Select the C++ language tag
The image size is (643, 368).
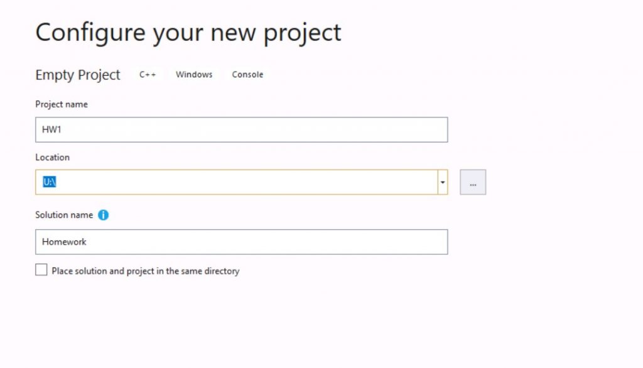point(148,75)
